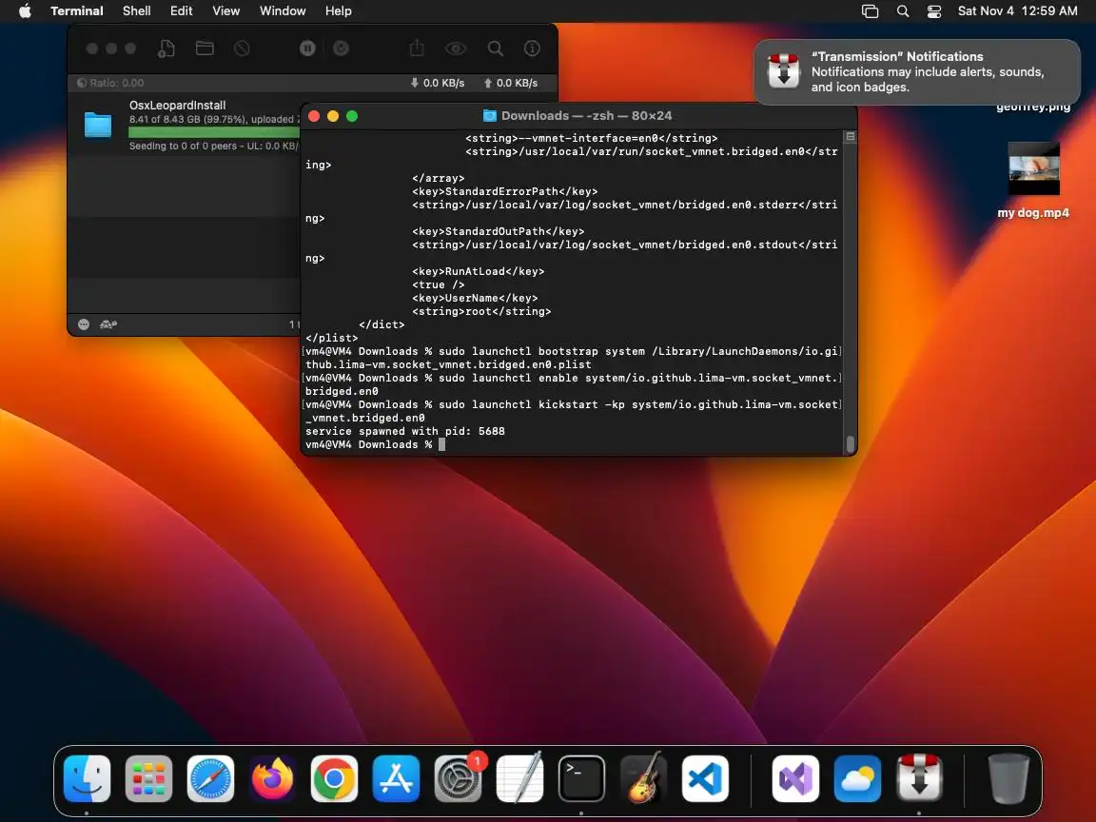
Task: Open System Settings from the Dock
Action: pos(458,778)
